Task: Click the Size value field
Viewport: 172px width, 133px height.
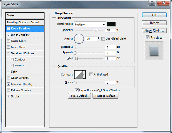Action: click(x=110, y=59)
